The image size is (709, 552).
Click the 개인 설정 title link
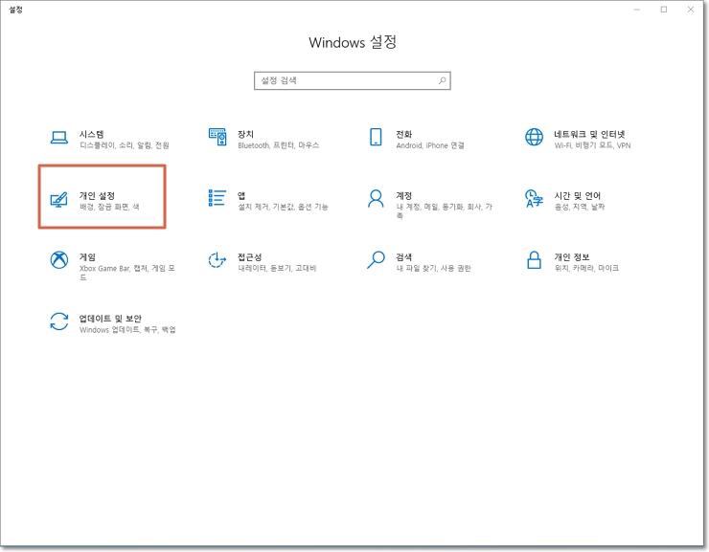97,195
